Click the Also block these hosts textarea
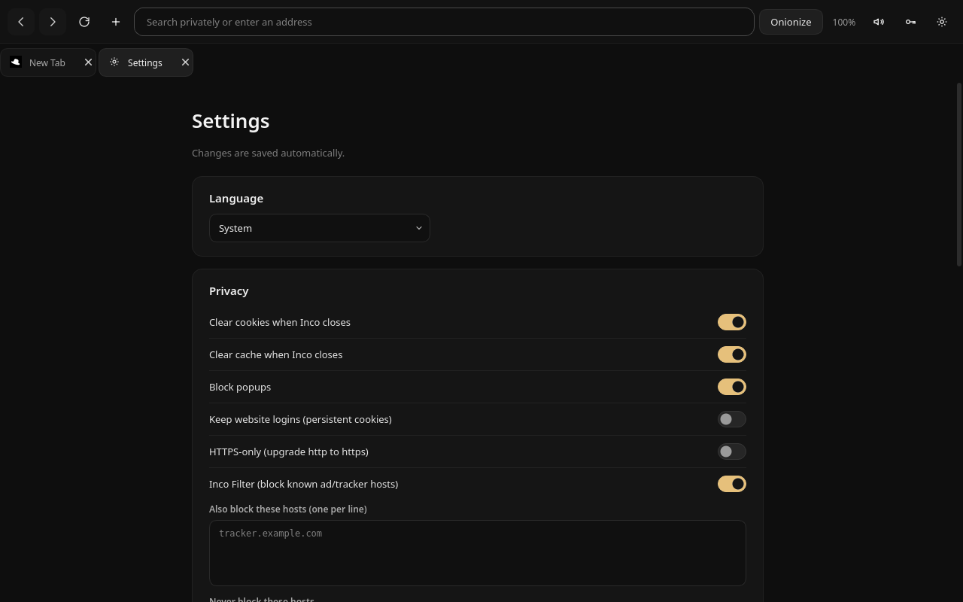Image resolution: width=963 pixels, height=602 pixels. [478, 553]
